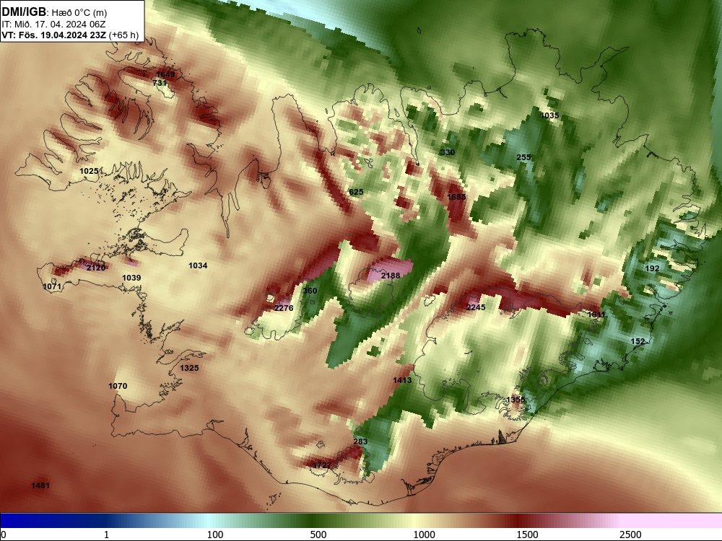The height and width of the screenshot is (541, 722).
Task: Click the 'DMI/IGB: Hæð 0°C (m)' title text
Action: pyautogui.click(x=54, y=12)
